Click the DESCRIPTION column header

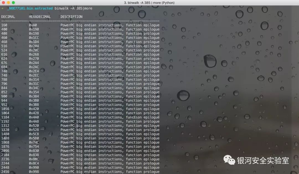coord(71,17)
